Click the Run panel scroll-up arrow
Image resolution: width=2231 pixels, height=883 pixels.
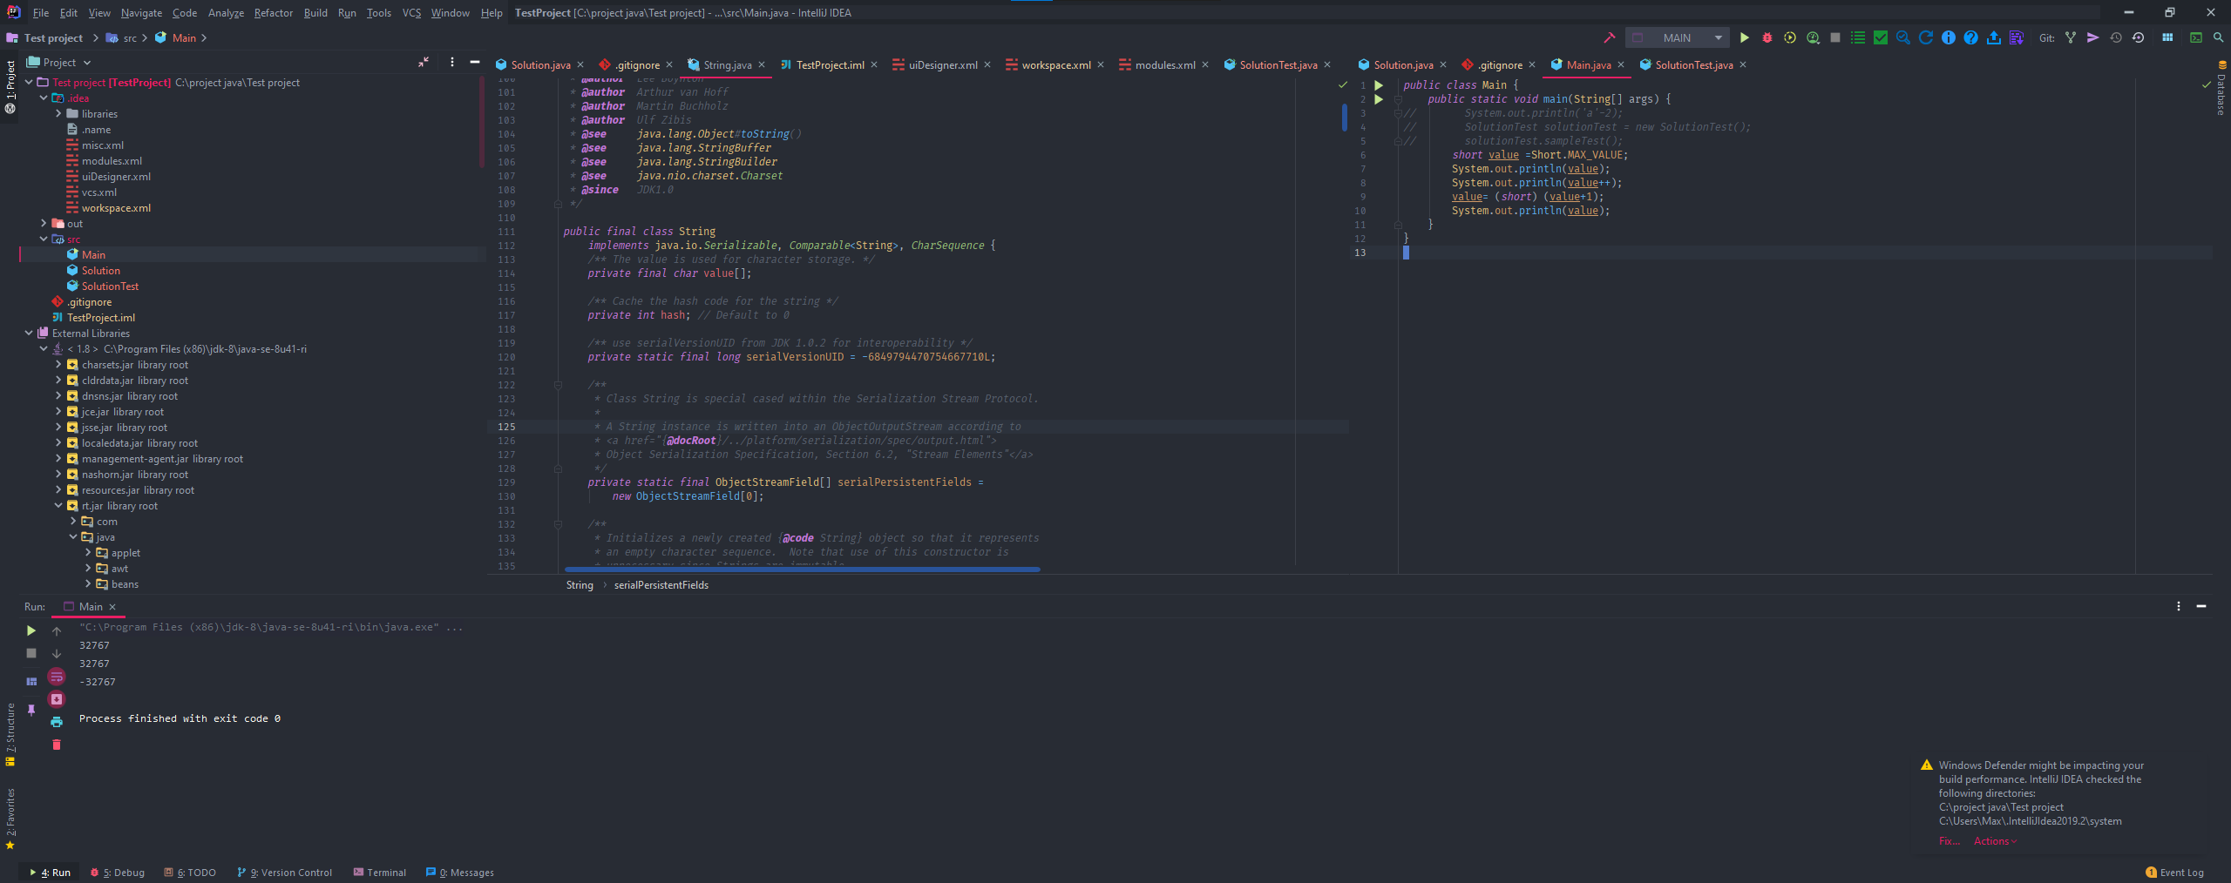pyautogui.click(x=57, y=630)
